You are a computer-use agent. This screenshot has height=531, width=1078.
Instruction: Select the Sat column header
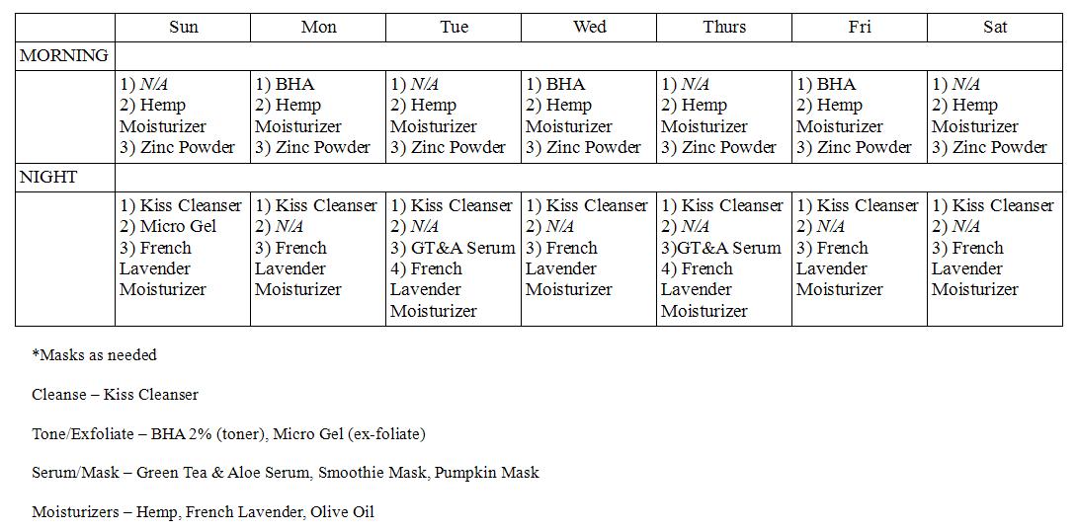point(995,27)
